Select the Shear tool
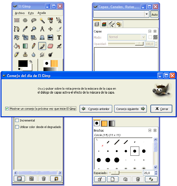The width and height of the screenshot is (177, 186). coord(34,37)
